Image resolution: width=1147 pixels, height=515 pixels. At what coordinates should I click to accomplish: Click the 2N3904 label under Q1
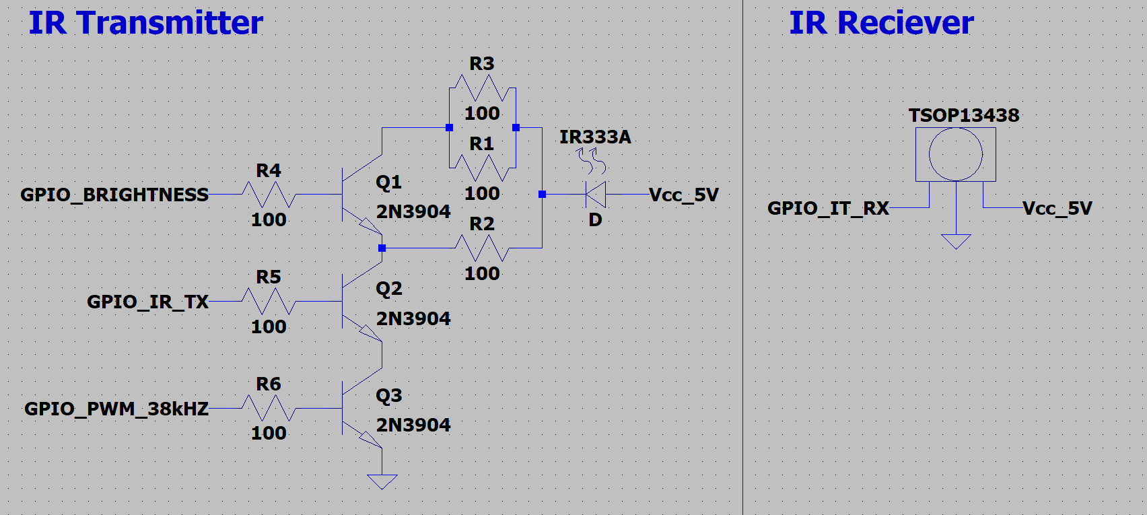pyautogui.click(x=413, y=211)
